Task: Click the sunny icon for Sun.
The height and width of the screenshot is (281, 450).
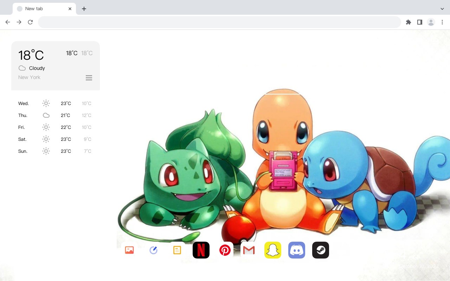Action: (x=46, y=151)
